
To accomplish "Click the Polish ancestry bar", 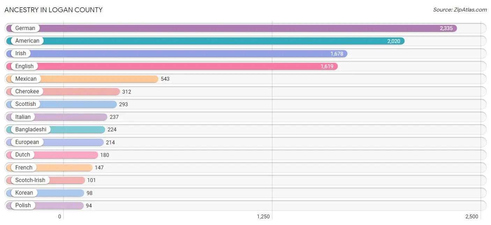I will (45, 205).
